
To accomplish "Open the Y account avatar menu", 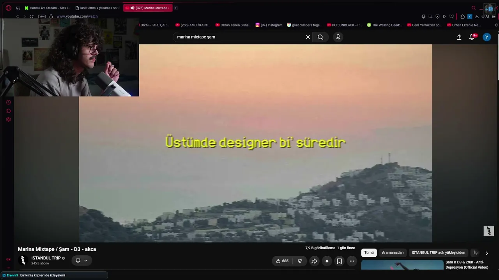I will (x=487, y=37).
